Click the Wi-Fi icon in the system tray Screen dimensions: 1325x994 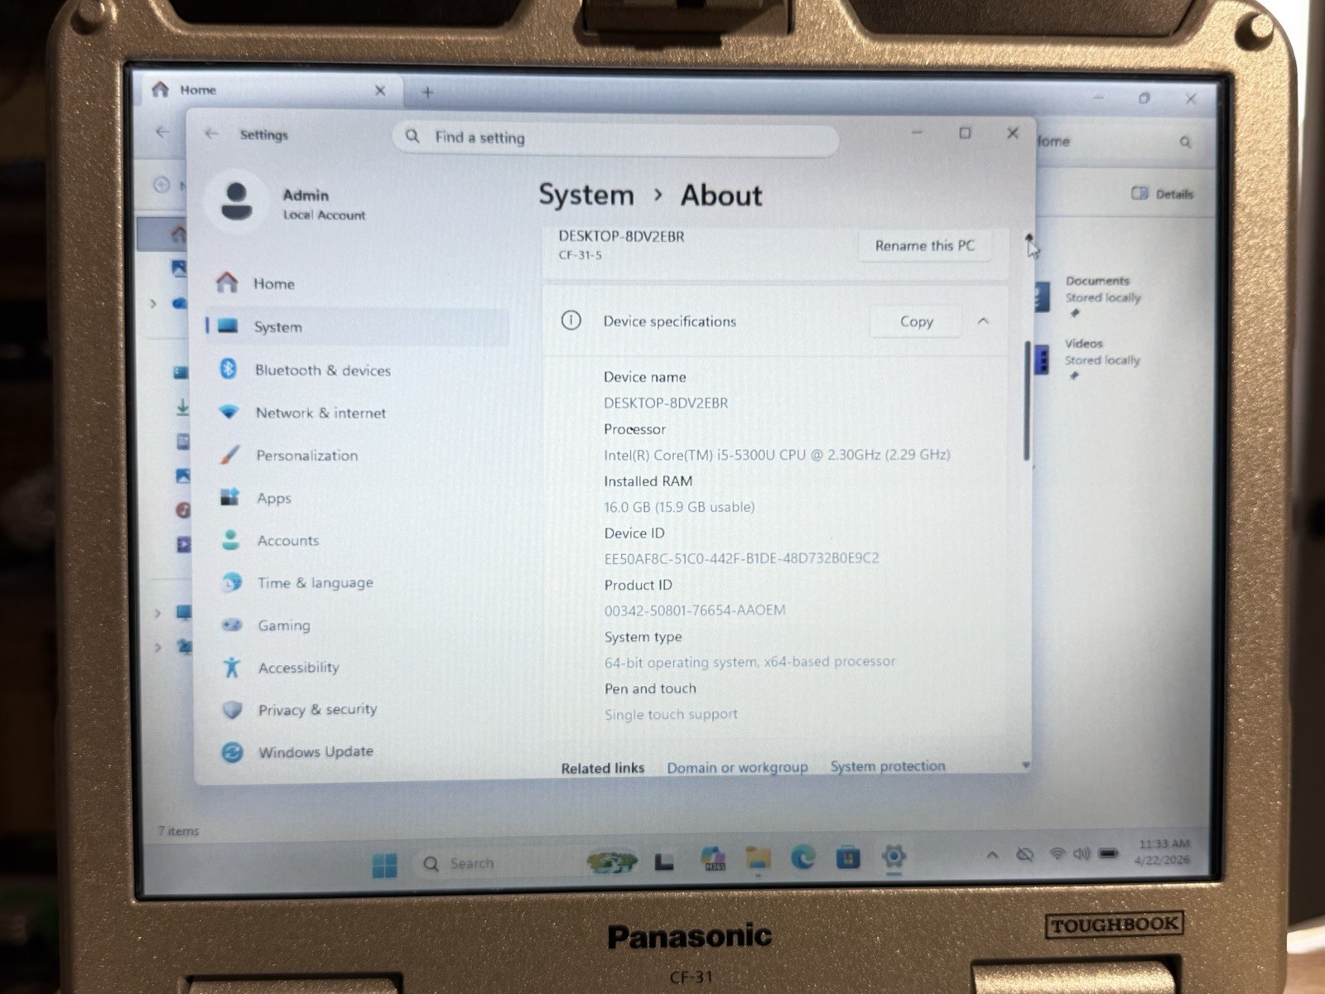coord(1058,853)
